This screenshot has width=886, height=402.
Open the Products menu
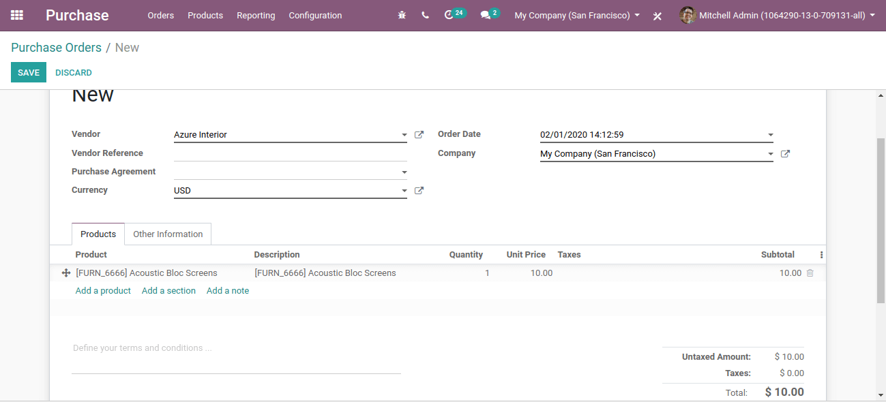coord(205,15)
